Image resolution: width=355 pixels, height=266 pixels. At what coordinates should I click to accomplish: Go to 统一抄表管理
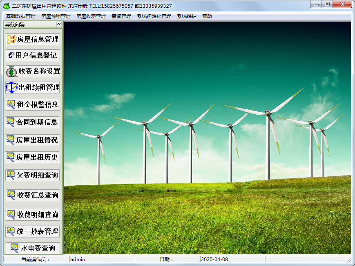tap(33, 231)
